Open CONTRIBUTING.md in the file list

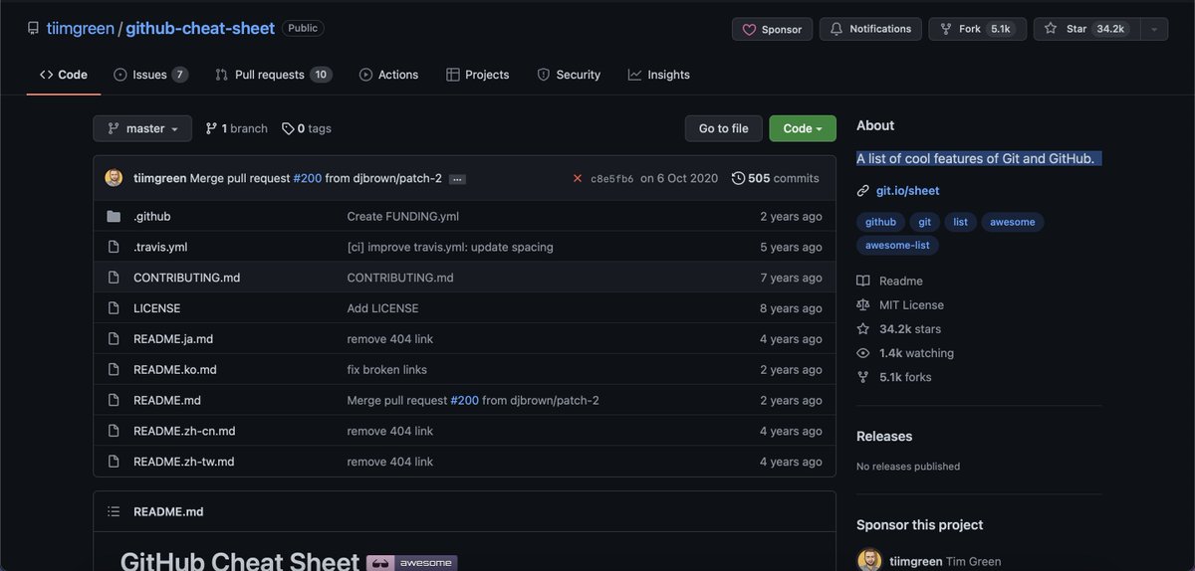[x=186, y=278]
